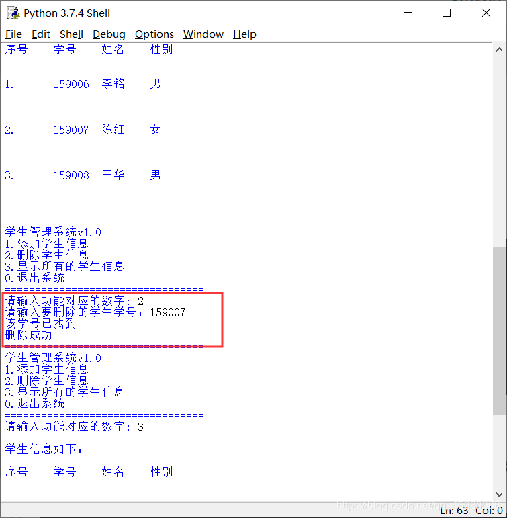This screenshot has width=507, height=518.
Task: Click the name 王华
Action: (x=113, y=175)
